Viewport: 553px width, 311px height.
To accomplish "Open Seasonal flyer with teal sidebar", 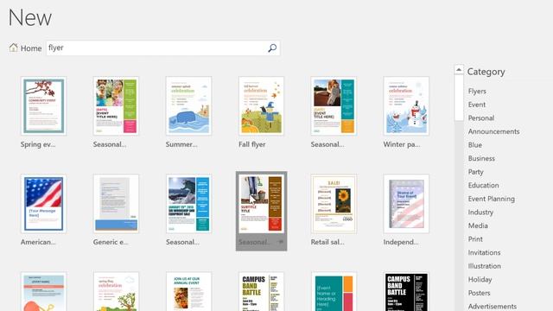I will 334,106.
